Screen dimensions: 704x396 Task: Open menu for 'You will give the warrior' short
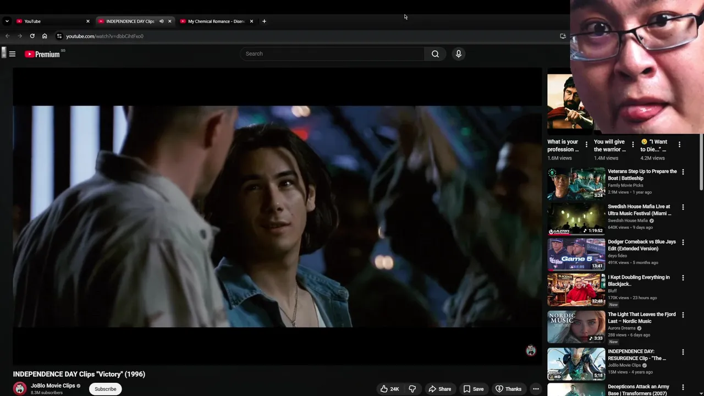point(632,145)
